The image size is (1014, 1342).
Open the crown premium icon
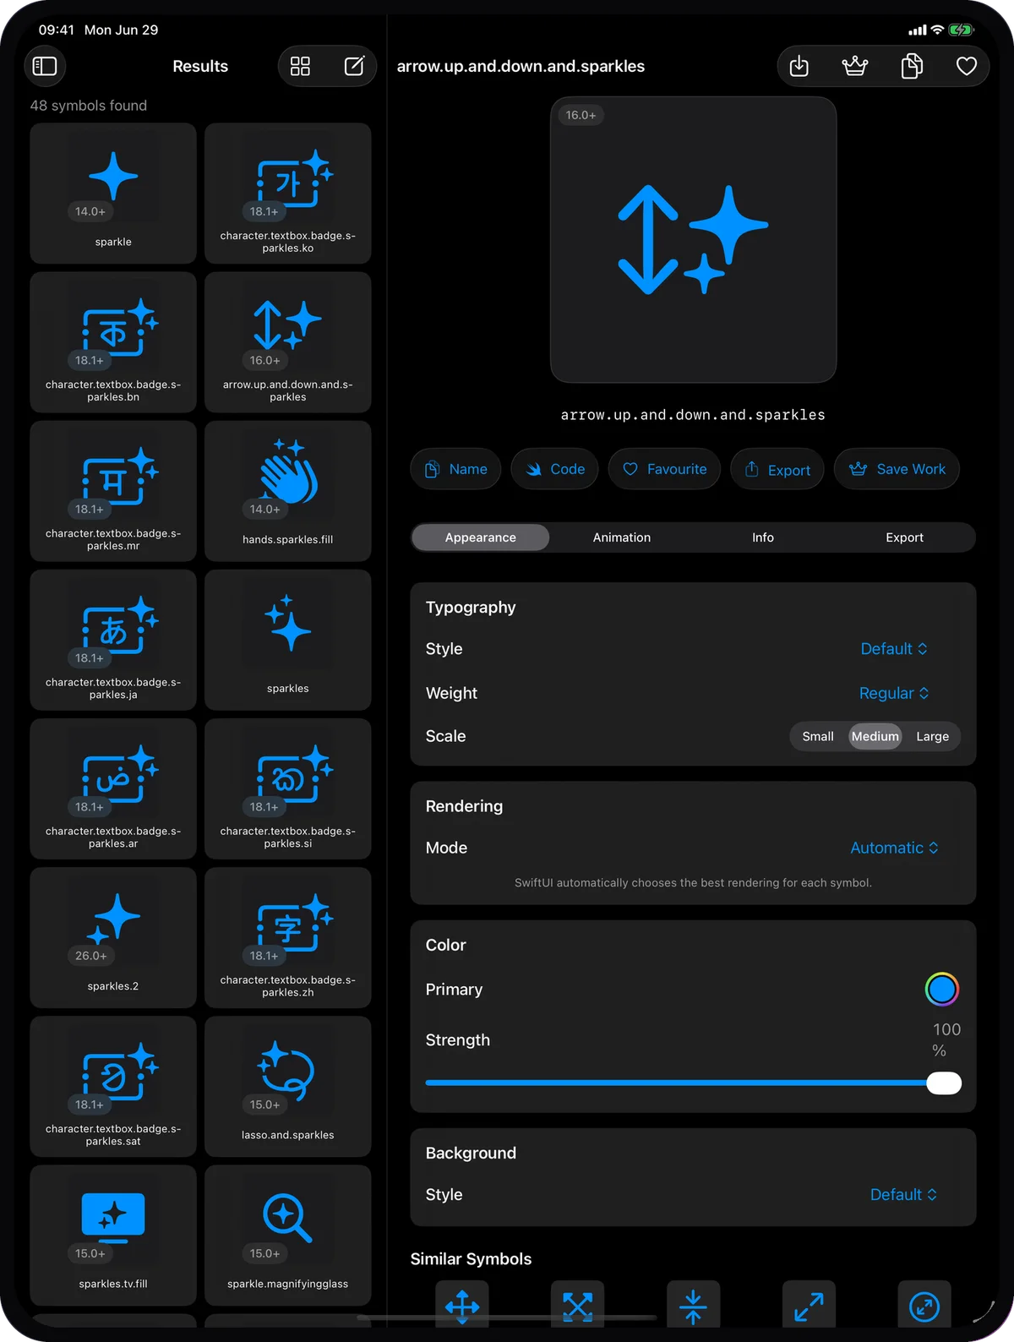[855, 66]
